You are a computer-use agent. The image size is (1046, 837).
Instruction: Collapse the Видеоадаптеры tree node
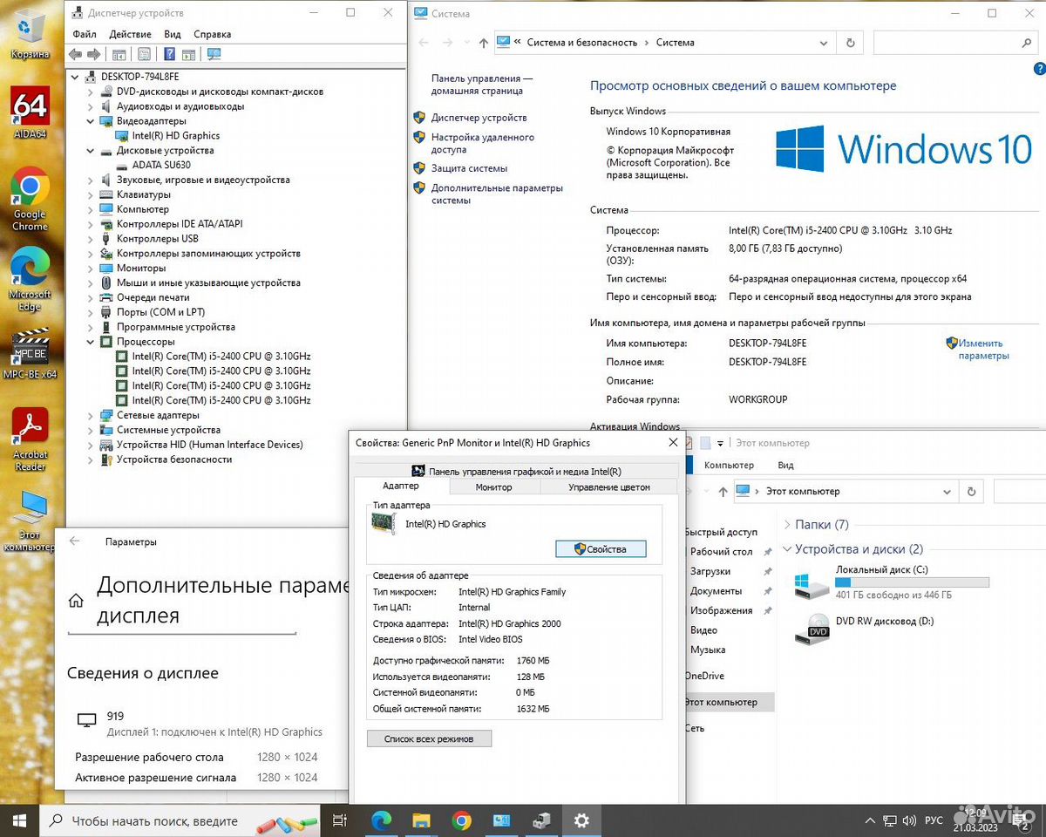[x=91, y=121]
